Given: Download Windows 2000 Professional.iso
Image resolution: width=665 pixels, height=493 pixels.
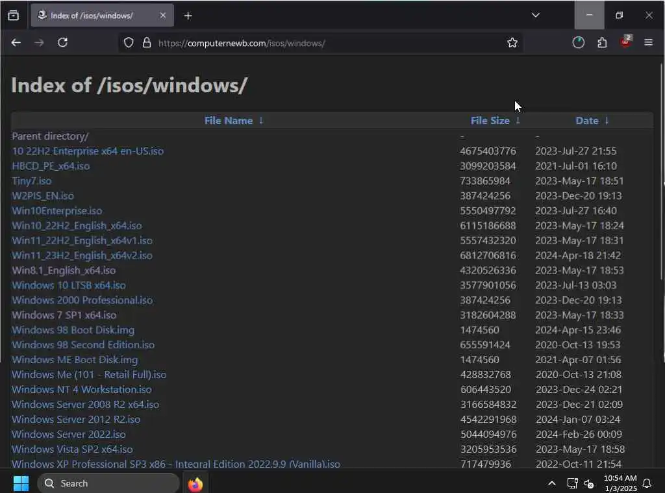Looking at the screenshot, I should click(x=82, y=300).
